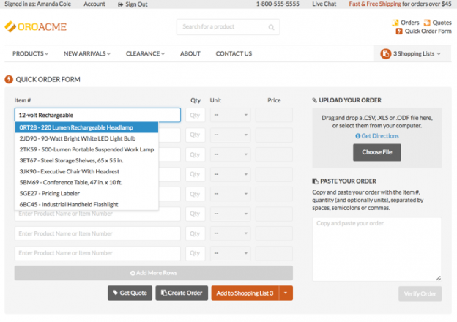Viewport: 457px width, 322px height.
Task: Click the OroAcme logo
Action: [36, 27]
